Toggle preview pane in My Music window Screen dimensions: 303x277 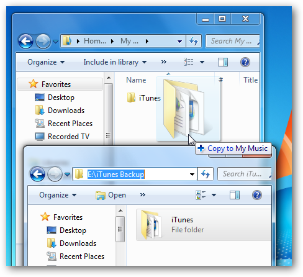pyautogui.click(x=223, y=62)
